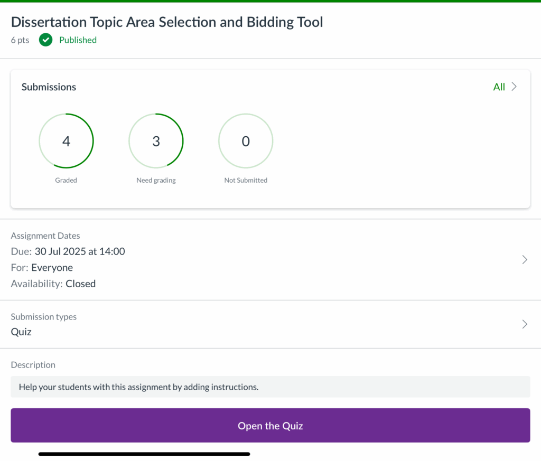Tap the assignment title Dissertation Topic Area Selection
541x461 pixels.
coord(167,22)
